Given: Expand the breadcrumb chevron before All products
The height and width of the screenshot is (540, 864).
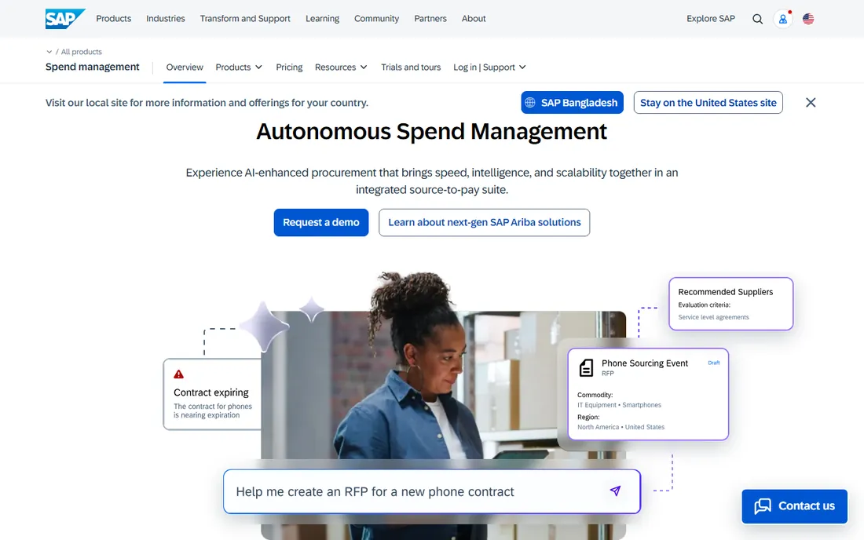Looking at the screenshot, I should [49, 52].
